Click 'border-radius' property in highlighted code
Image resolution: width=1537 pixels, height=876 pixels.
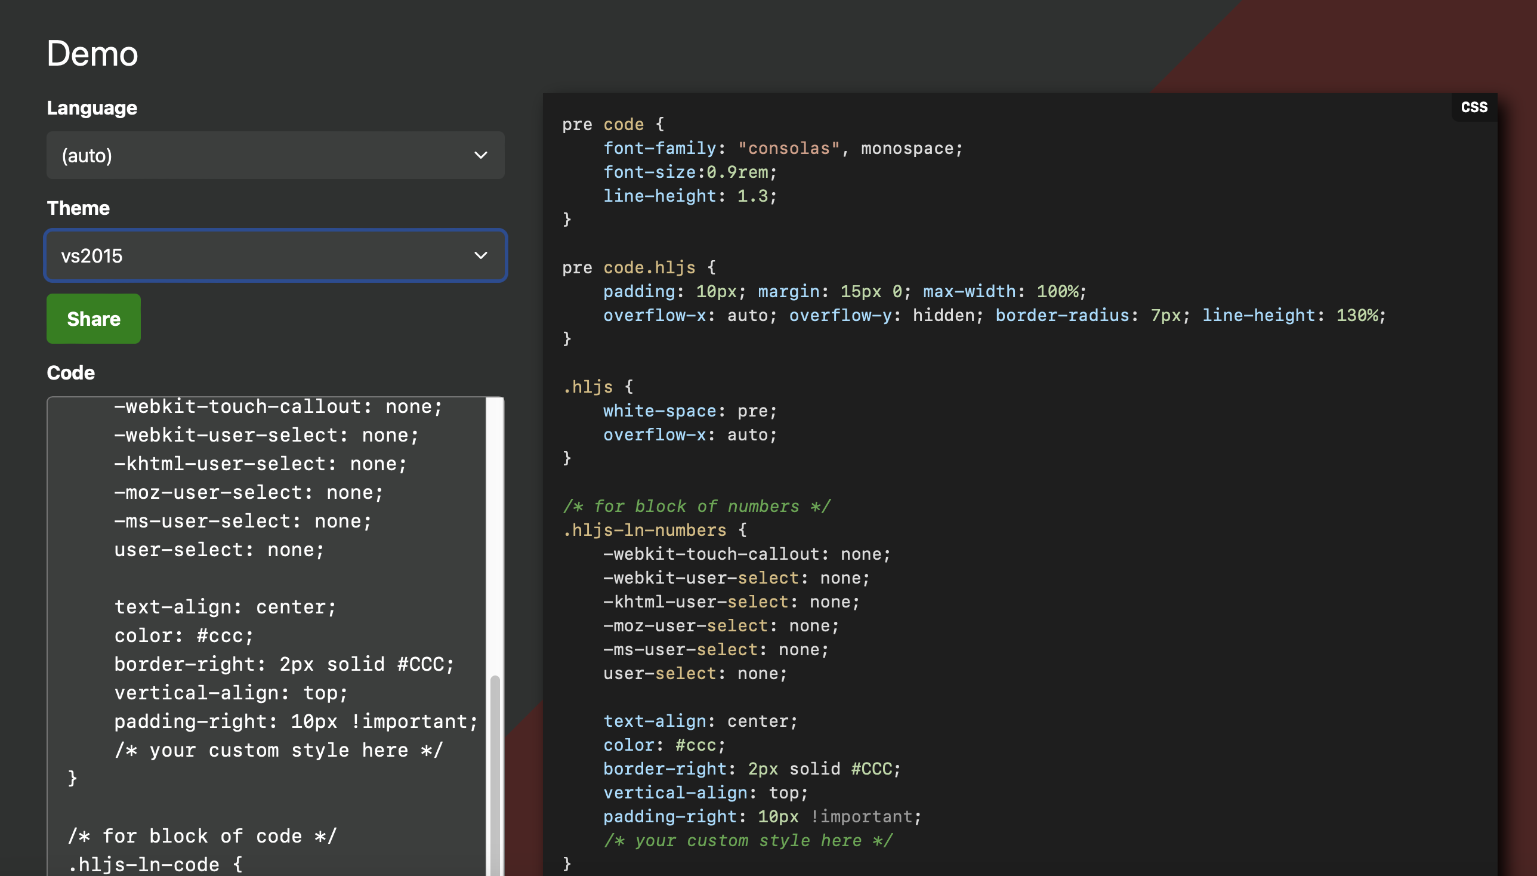click(x=1062, y=315)
